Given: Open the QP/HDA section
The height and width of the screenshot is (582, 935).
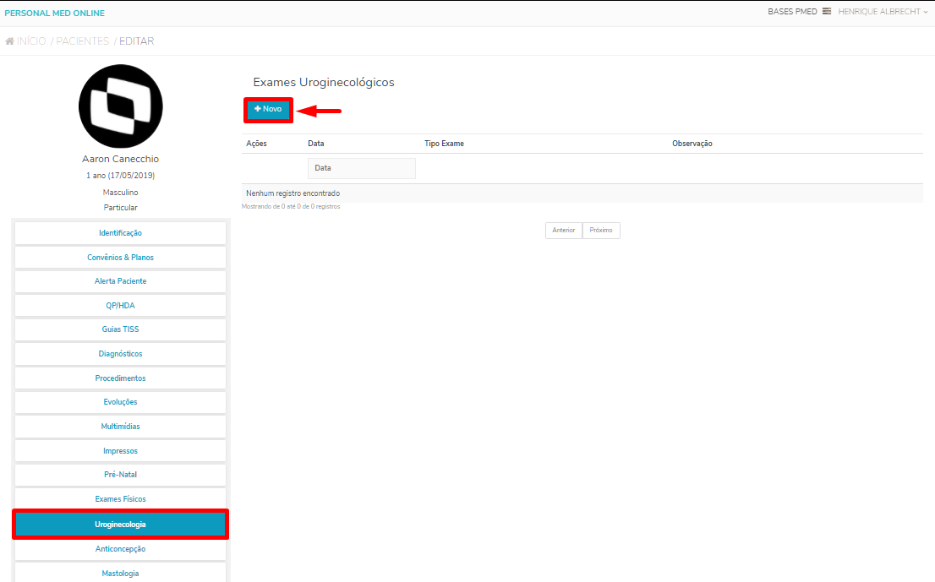Looking at the screenshot, I should coord(120,306).
